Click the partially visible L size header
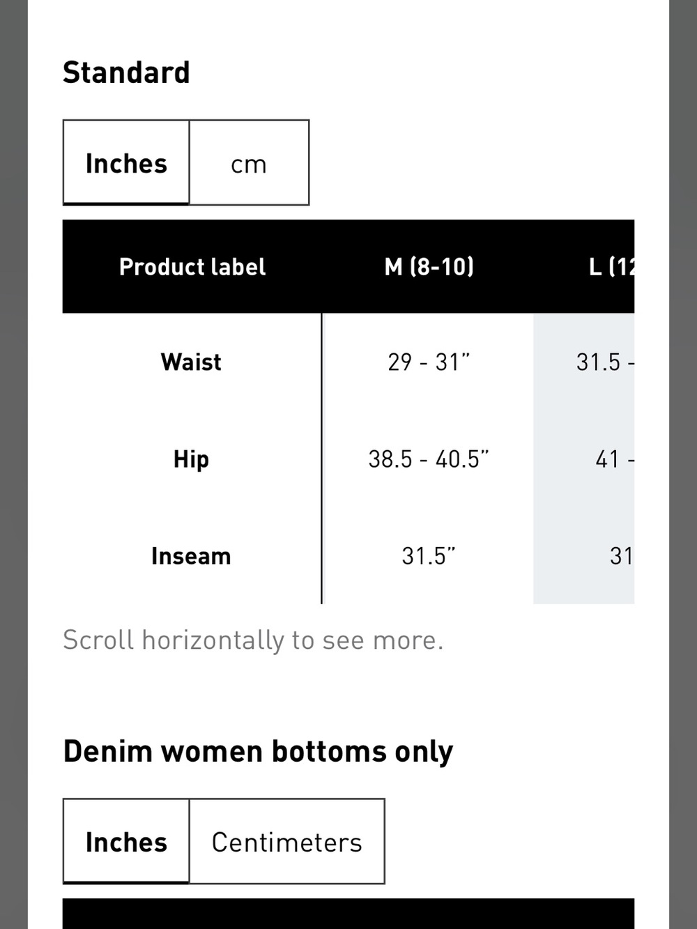This screenshot has height=929, width=697. coord(611,266)
